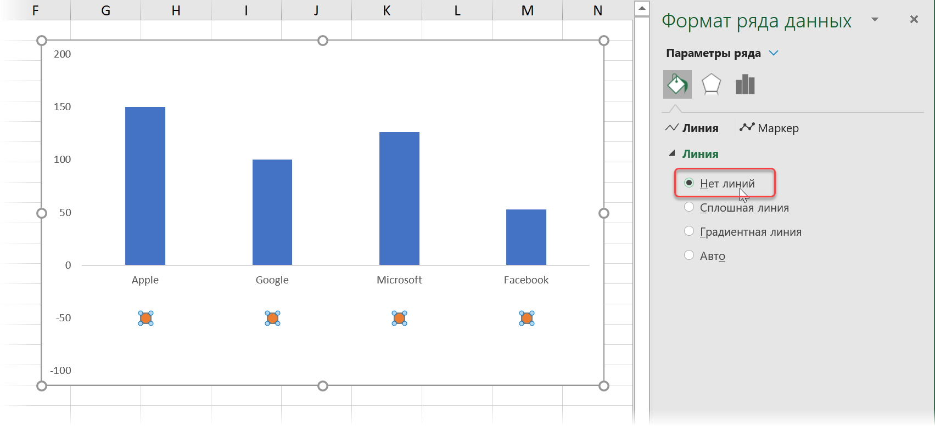
Task: Click the Google blue bar
Action: pyautogui.click(x=272, y=212)
